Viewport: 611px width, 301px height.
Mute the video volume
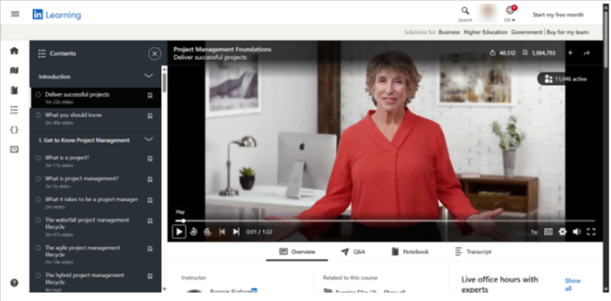[x=577, y=231]
